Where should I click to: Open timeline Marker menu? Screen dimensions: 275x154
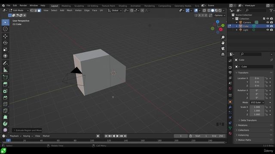[x=46, y=136]
